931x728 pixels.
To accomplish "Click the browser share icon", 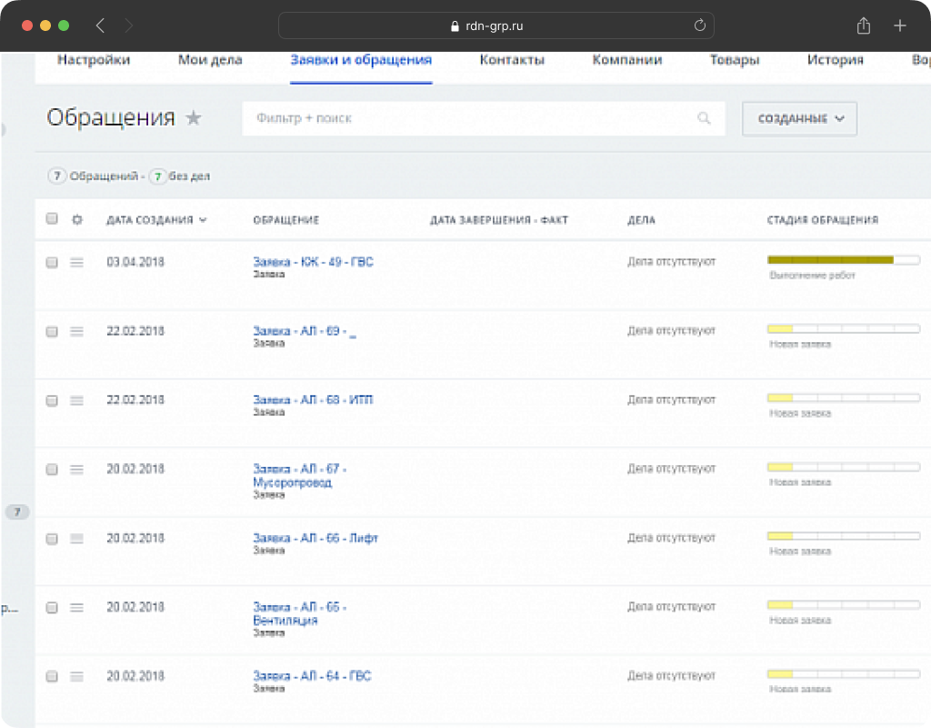I will click(864, 25).
